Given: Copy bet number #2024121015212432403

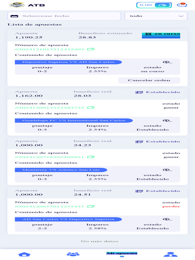Looking at the screenshot, I should (x=91, y=49).
